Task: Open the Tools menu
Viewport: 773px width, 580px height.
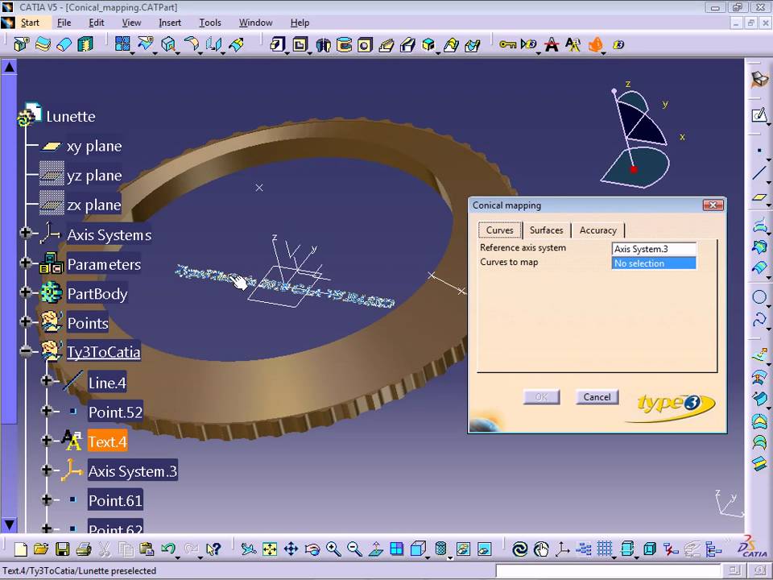Action: 210,23
